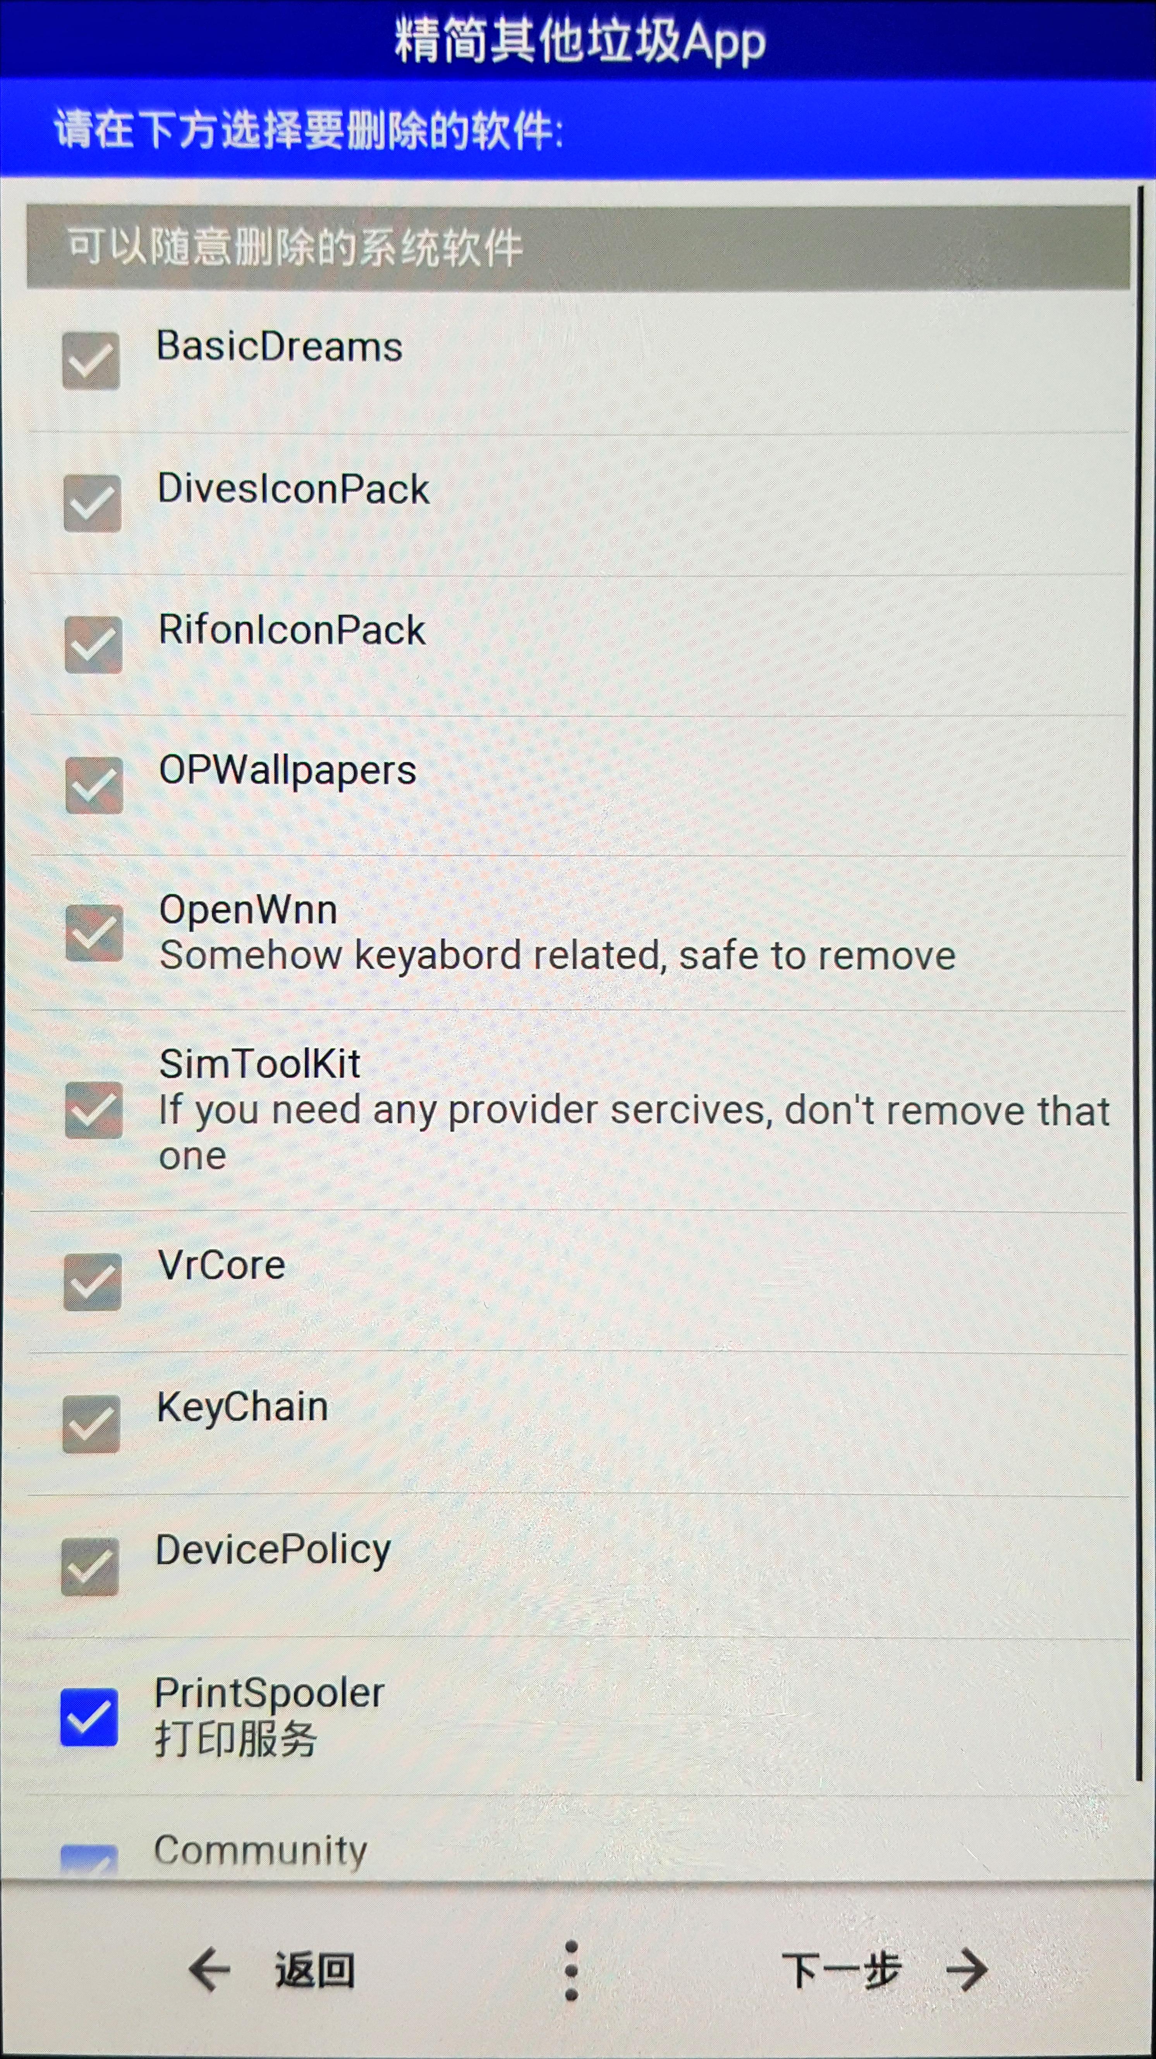Toggle the BasicDreams checkbox

(91, 361)
